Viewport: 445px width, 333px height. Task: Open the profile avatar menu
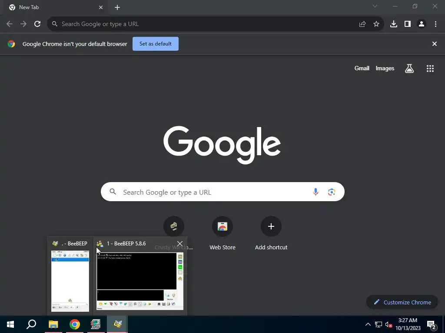(422, 24)
